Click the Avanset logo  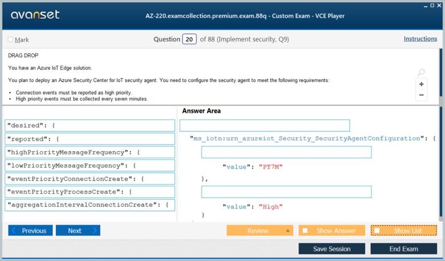point(35,15)
